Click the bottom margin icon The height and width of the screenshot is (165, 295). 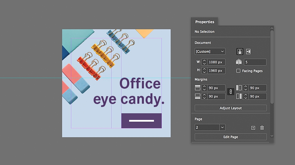tap(198, 96)
